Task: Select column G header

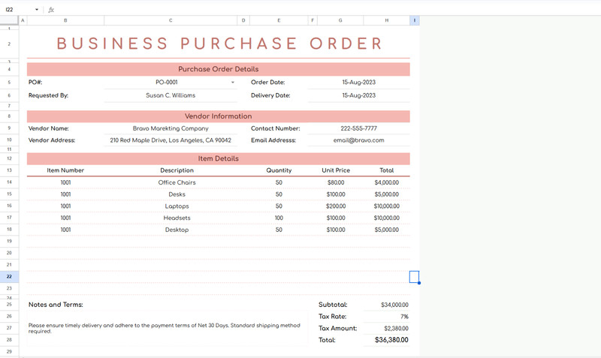Action: pos(340,20)
